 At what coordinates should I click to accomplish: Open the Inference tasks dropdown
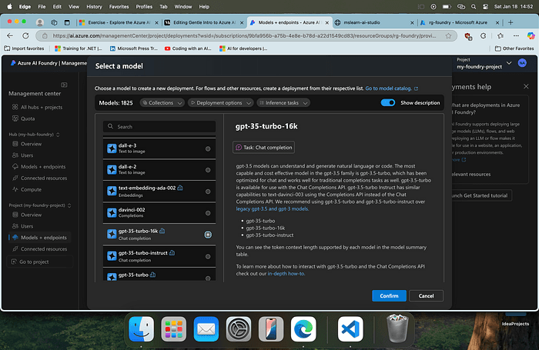(283, 103)
